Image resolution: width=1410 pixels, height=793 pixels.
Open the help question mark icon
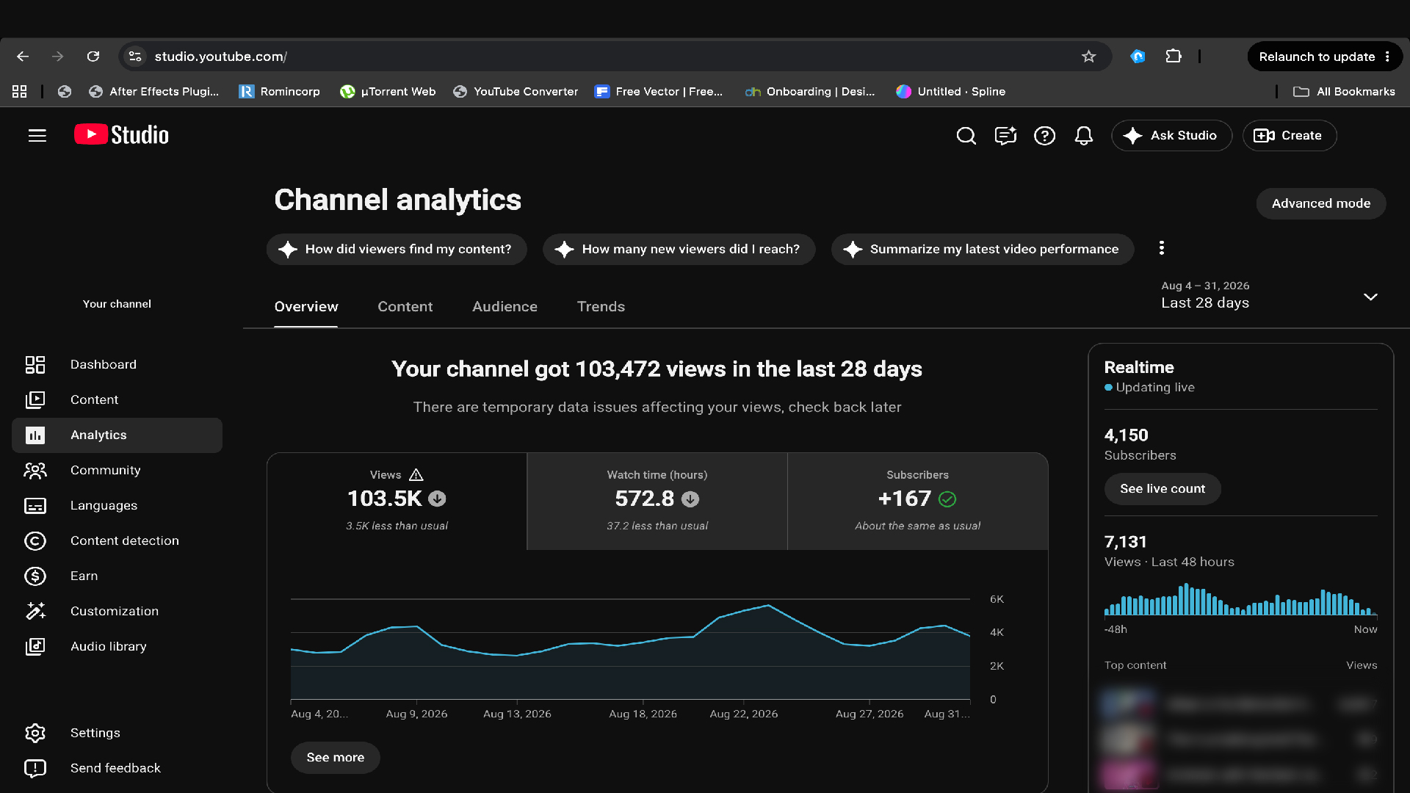(1044, 135)
